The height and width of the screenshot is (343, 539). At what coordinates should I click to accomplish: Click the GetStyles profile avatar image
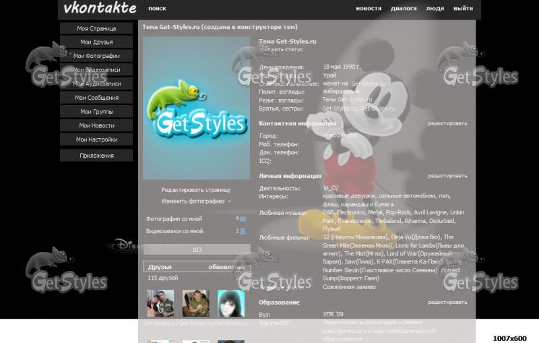(x=196, y=108)
